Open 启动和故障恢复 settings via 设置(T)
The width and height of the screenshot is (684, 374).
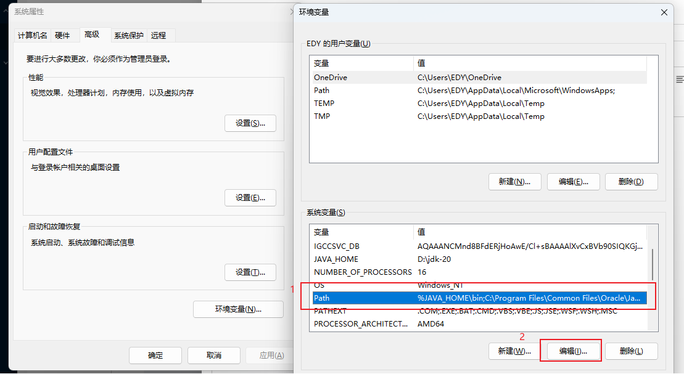click(x=250, y=272)
